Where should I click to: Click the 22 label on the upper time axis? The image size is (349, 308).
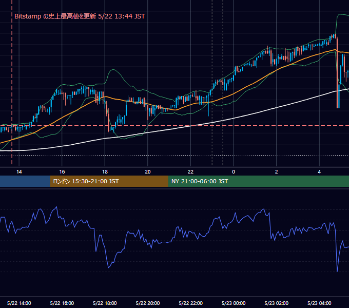191,172
